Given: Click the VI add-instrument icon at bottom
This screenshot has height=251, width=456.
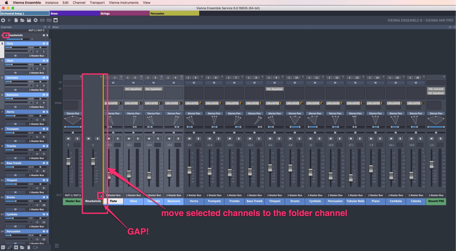Looking at the screenshot, I should point(3,247).
